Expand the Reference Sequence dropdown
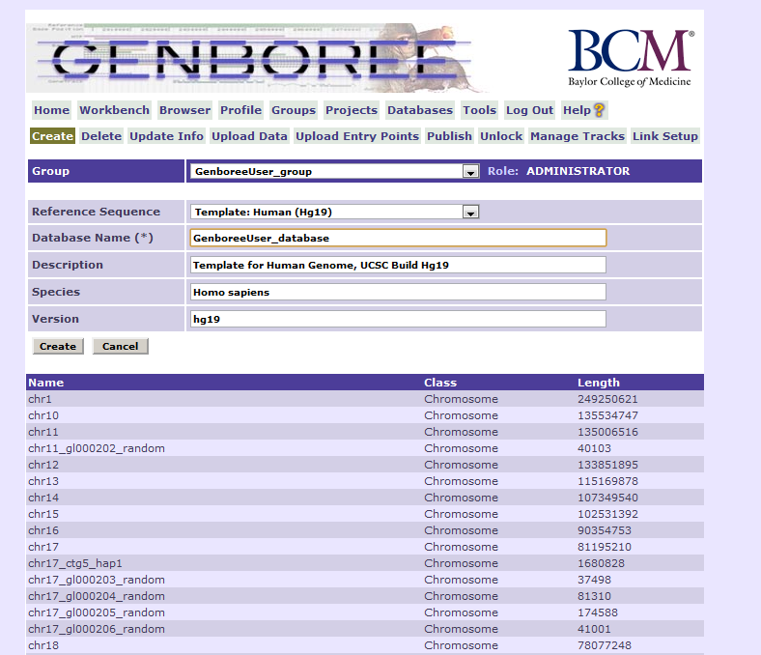761x655 pixels. coord(470,212)
